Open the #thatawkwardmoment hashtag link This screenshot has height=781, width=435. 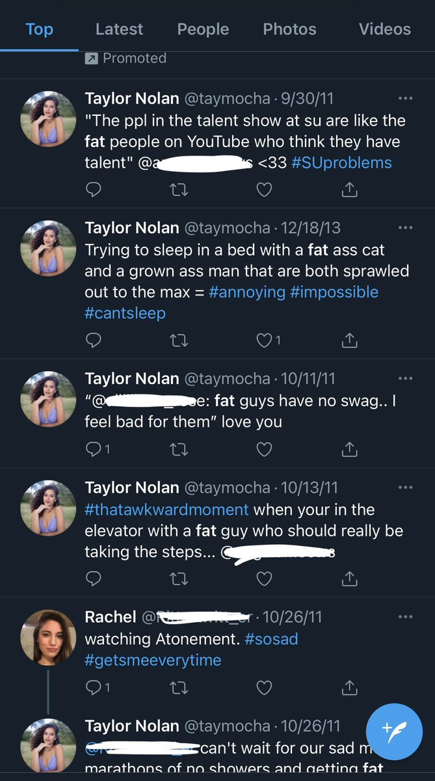[166, 510]
